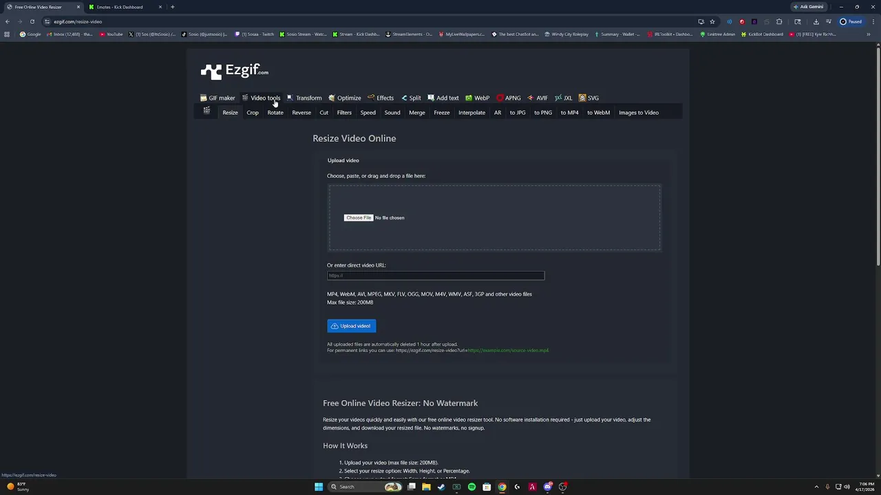Select the Crop video tab
The height and width of the screenshot is (495, 881).
pos(253,113)
